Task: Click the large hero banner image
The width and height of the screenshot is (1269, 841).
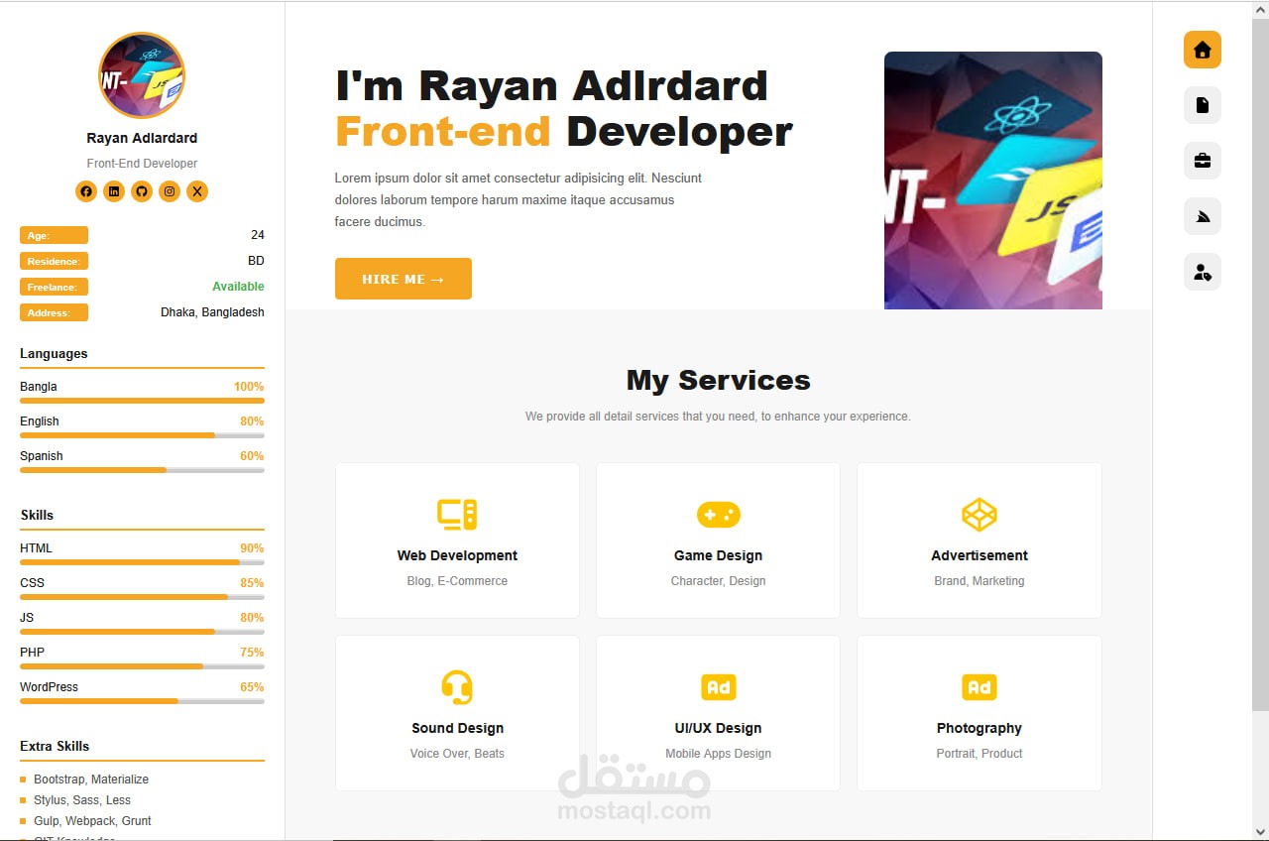Action: click(993, 180)
